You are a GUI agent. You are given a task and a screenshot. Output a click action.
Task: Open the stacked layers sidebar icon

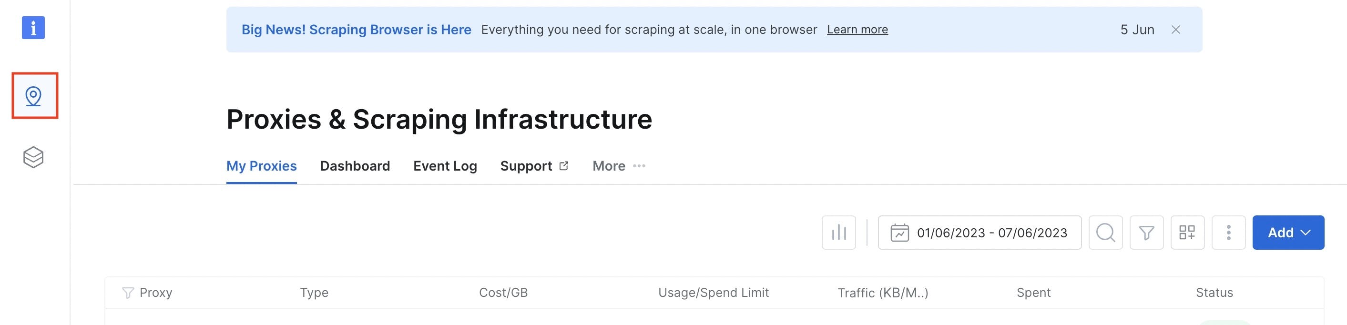[33, 157]
